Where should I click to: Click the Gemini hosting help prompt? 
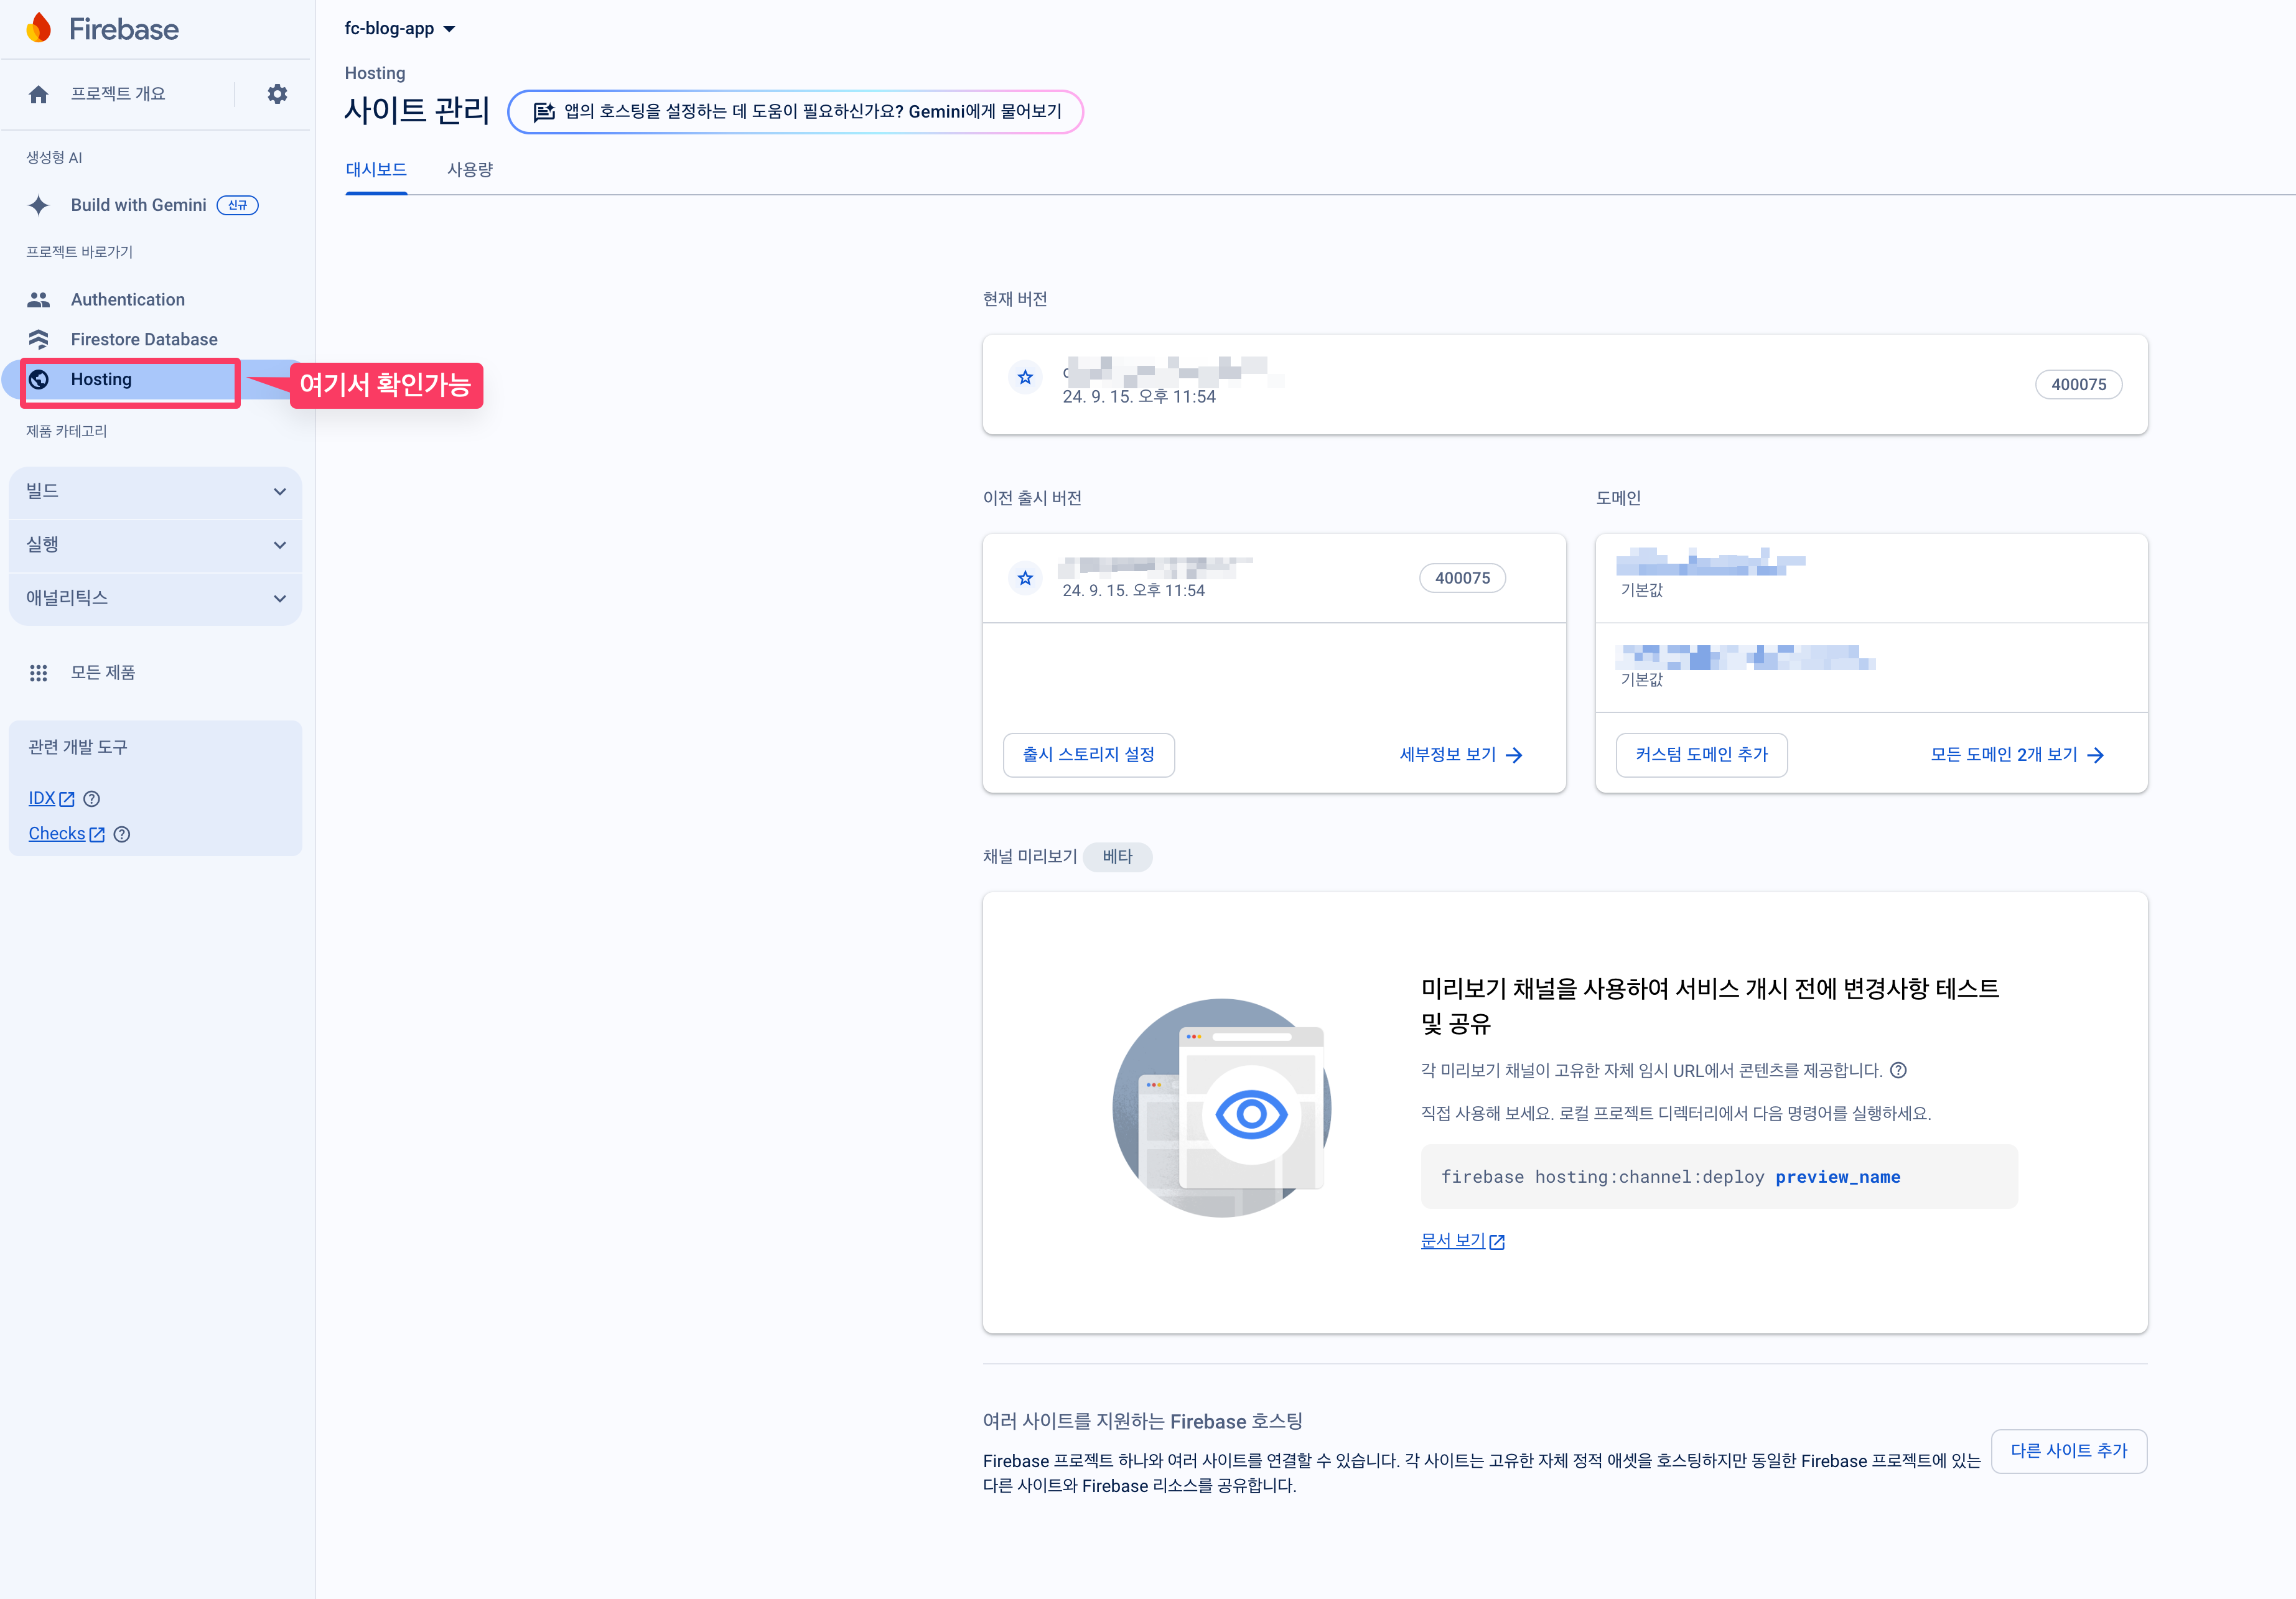pyautogui.click(x=796, y=112)
